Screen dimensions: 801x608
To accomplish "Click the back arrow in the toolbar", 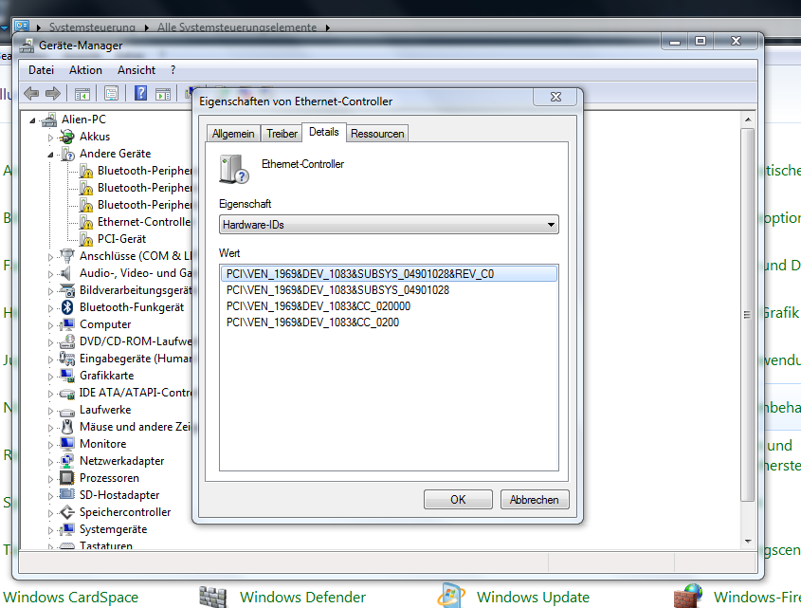I will pyautogui.click(x=31, y=93).
